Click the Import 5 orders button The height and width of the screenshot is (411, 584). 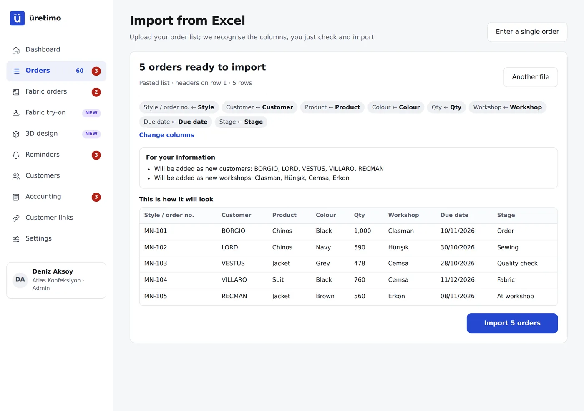(512, 323)
